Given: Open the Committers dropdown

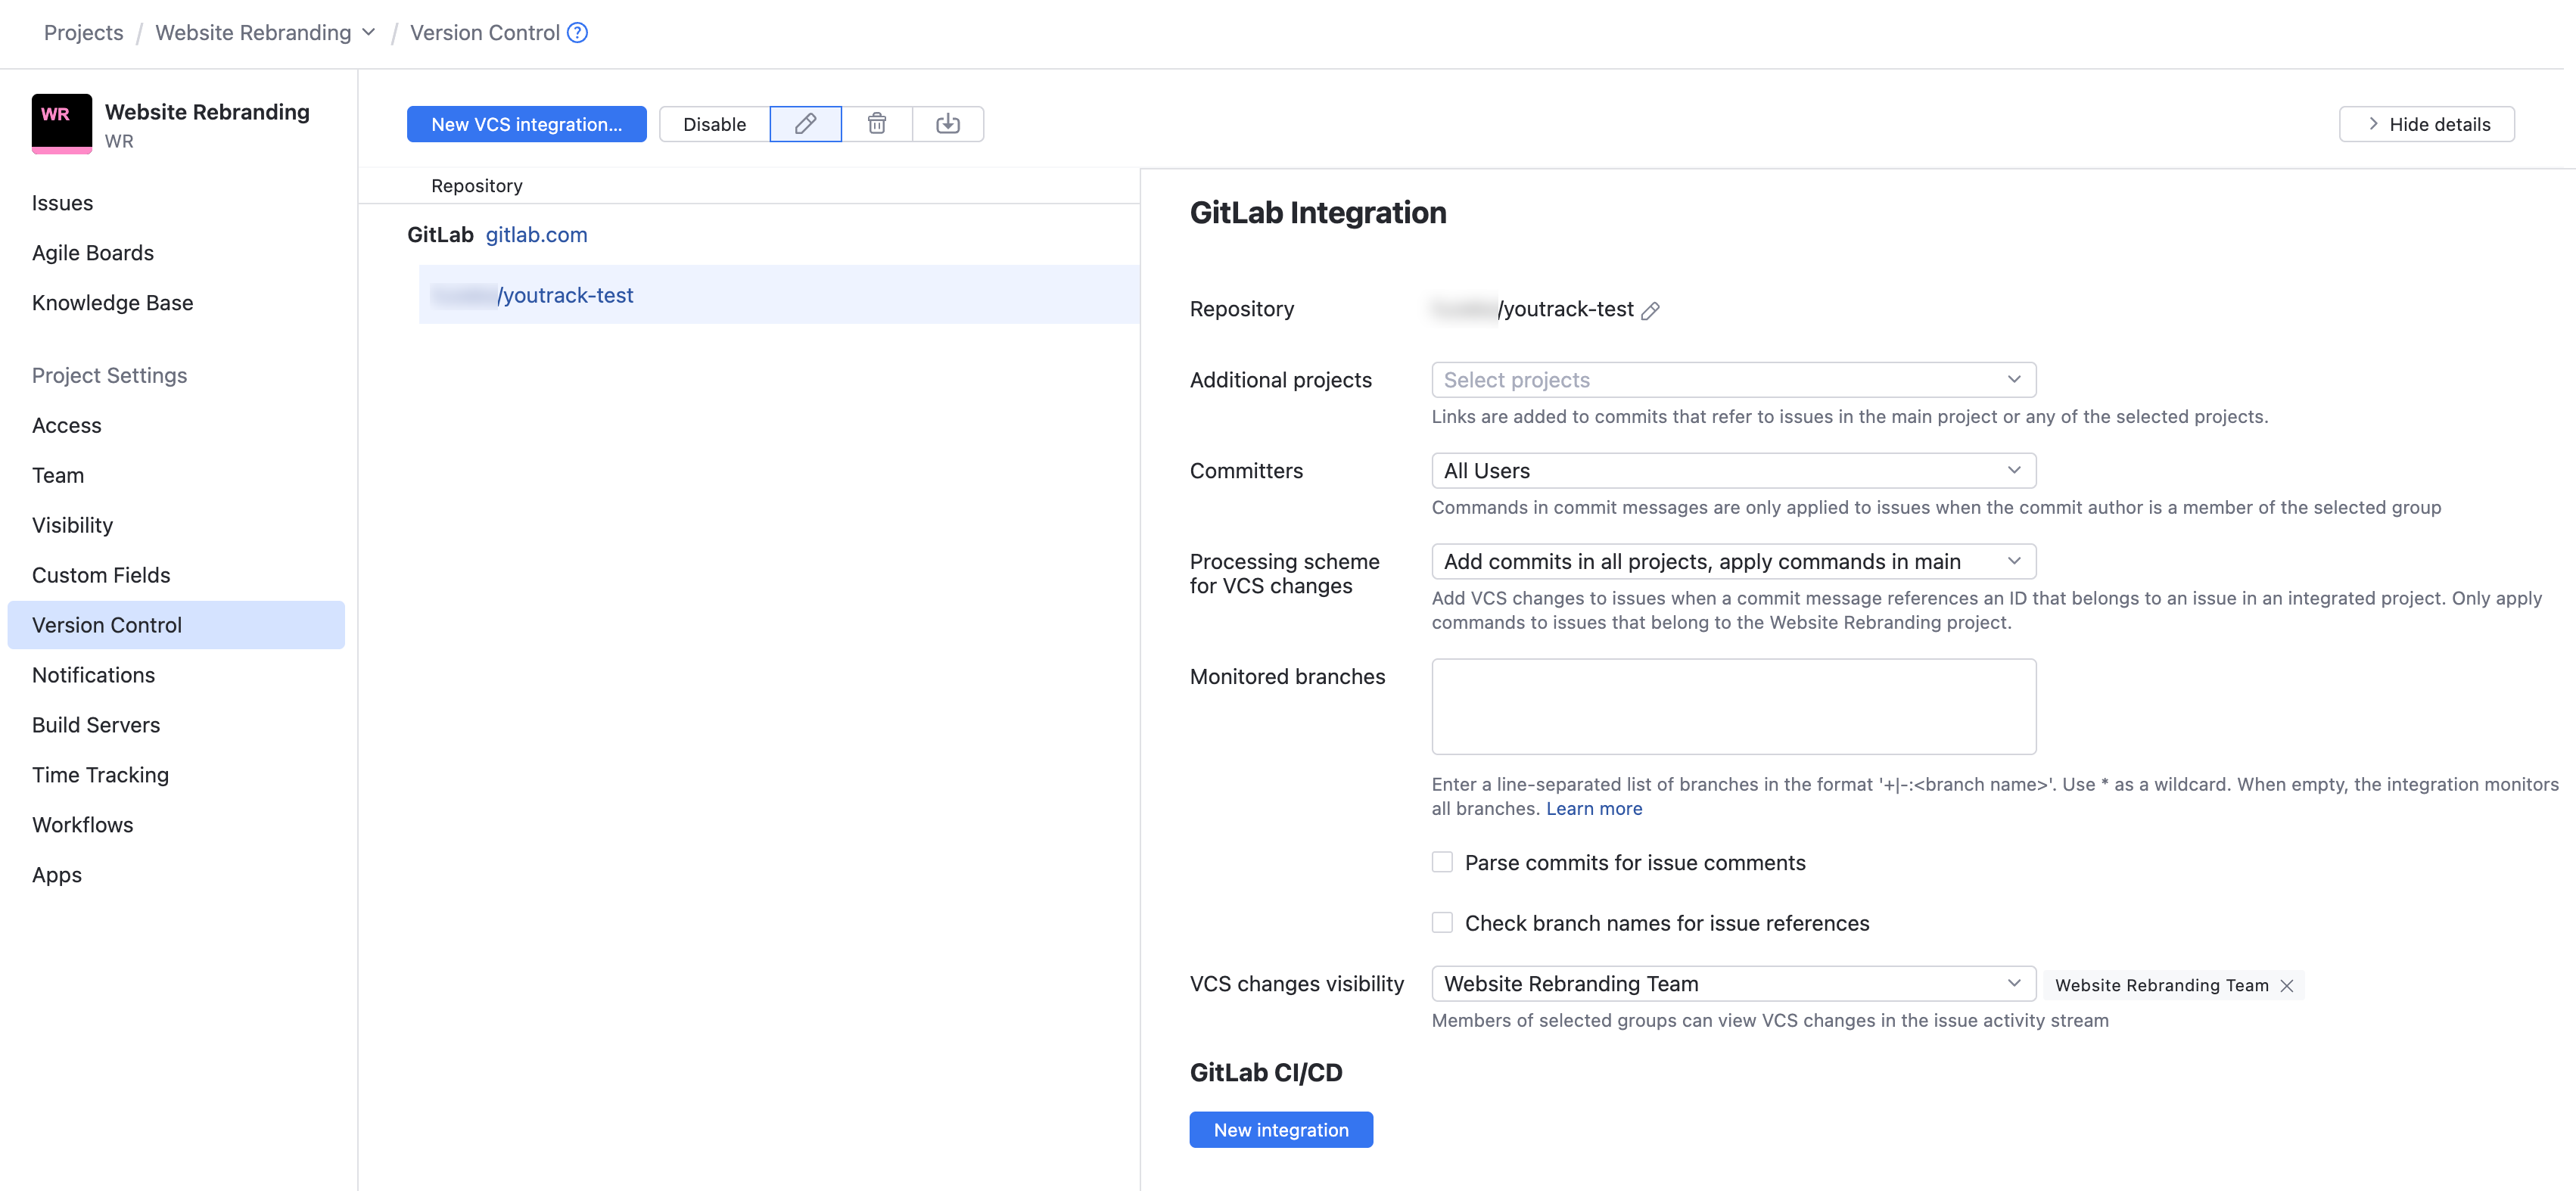Looking at the screenshot, I should tap(1733, 470).
